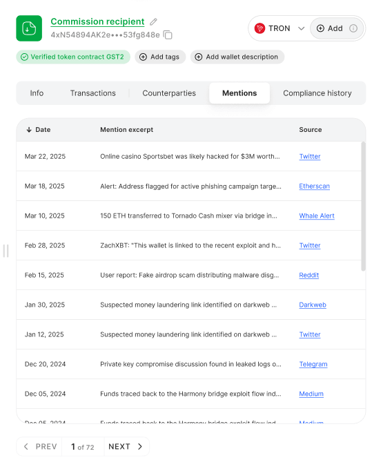372x469 pixels.
Task: Open the Compliance history tab
Action: tap(317, 93)
